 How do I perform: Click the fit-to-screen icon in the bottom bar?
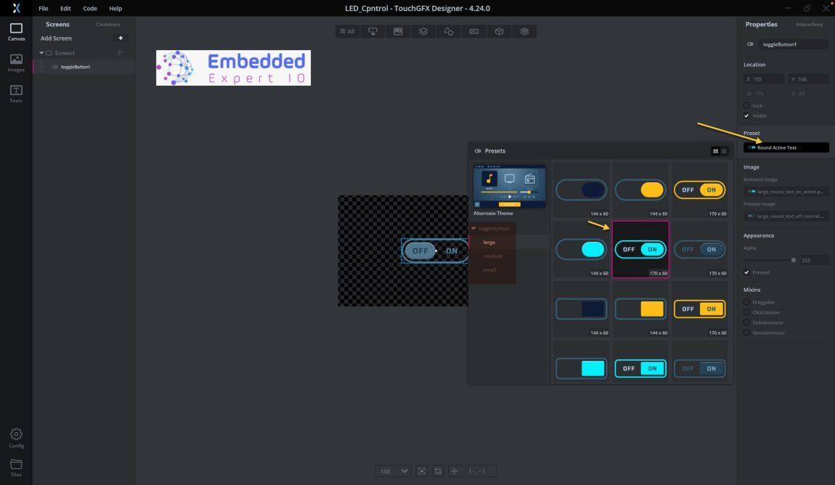coord(421,470)
